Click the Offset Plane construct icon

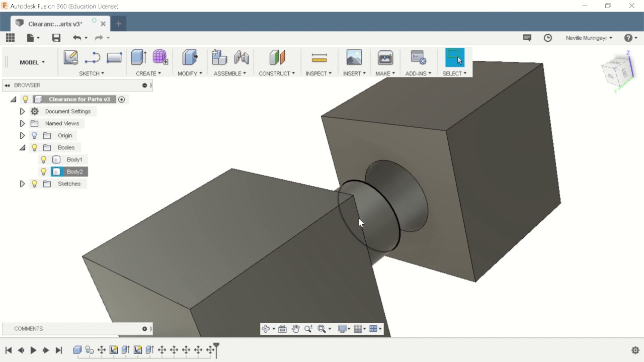(277, 57)
